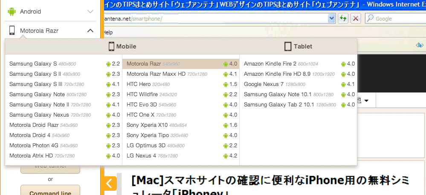Click Android icon beside Sony Xperia X10 version 1.6

[226, 125]
